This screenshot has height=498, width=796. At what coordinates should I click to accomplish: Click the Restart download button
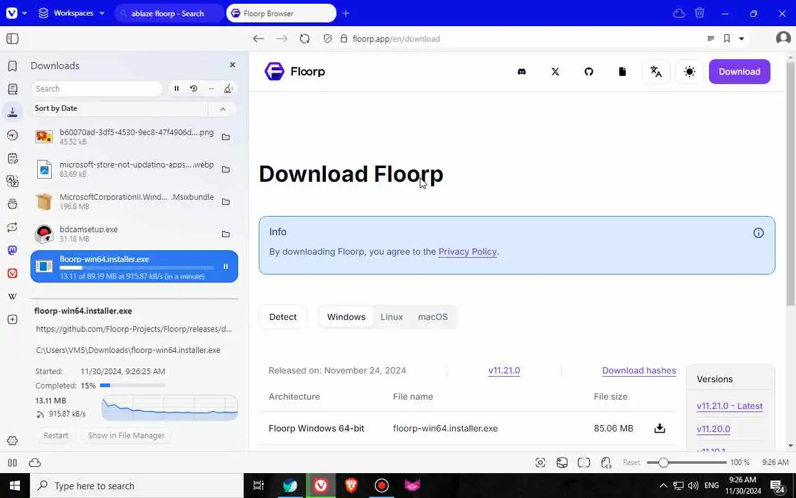tap(56, 435)
